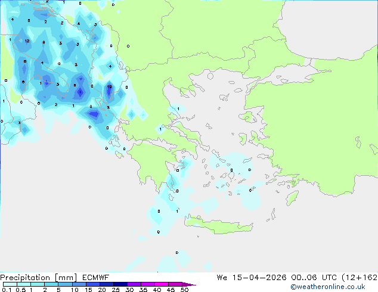Click the 40–45 mm bright magenta swatch
The image size is (378, 292).
162,284
